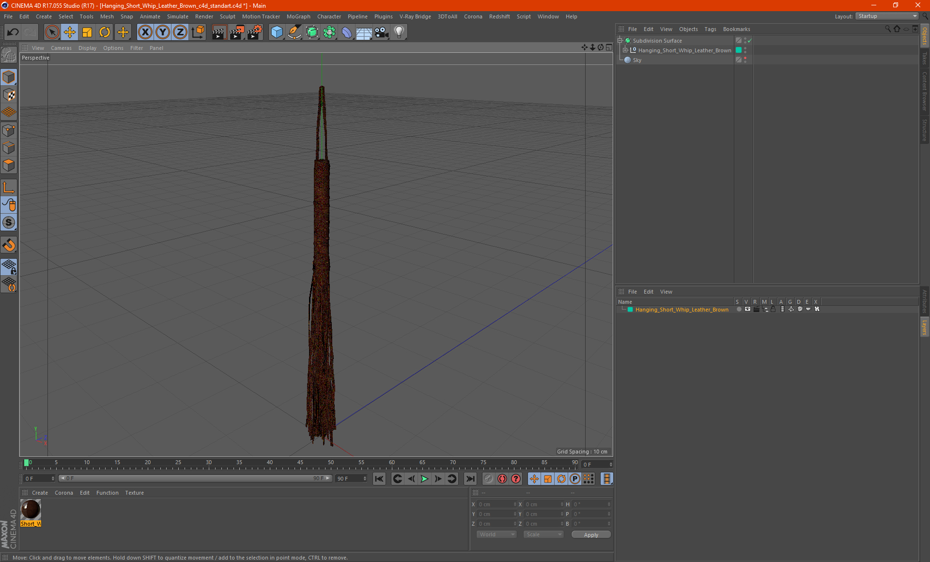This screenshot has height=562, width=930.
Task: Toggle Snap enable icon
Action: click(9, 222)
